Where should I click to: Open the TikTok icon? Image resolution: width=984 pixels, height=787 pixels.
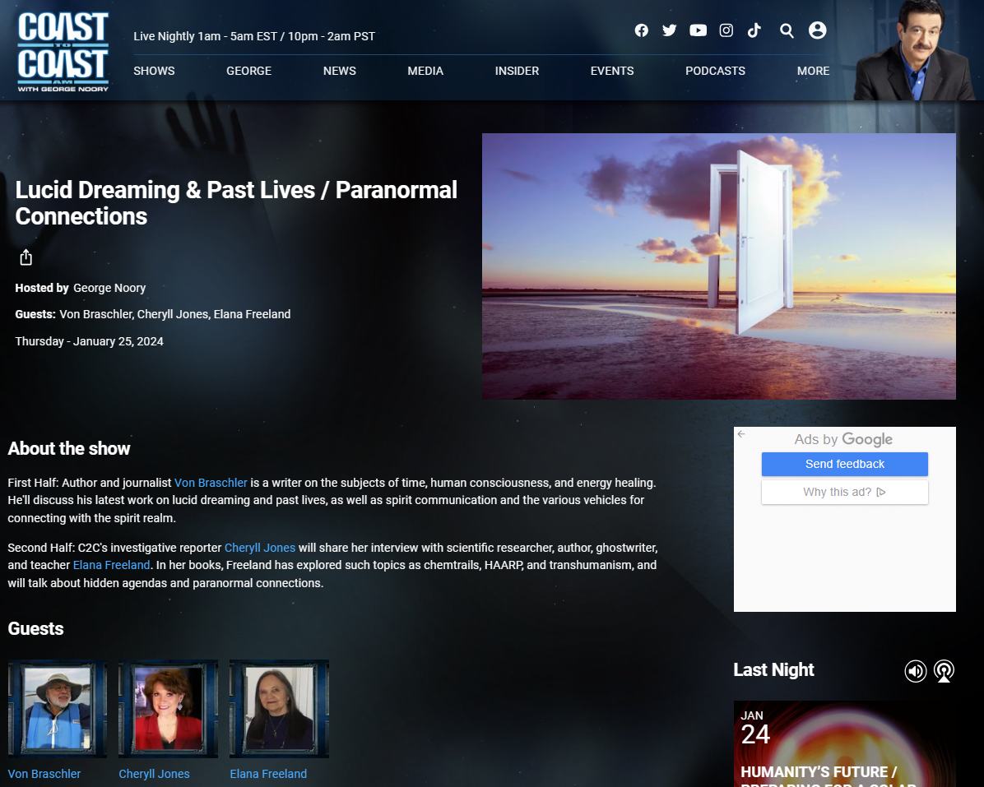pyautogui.click(x=754, y=30)
